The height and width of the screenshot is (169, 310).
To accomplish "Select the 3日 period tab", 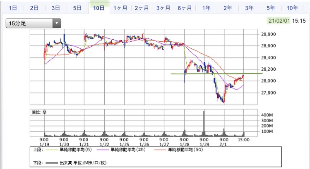I will pyautogui.click(x=56, y=8).
